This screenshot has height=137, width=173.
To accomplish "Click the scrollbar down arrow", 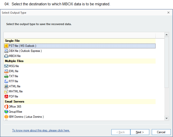I will (x=167, y=118).
